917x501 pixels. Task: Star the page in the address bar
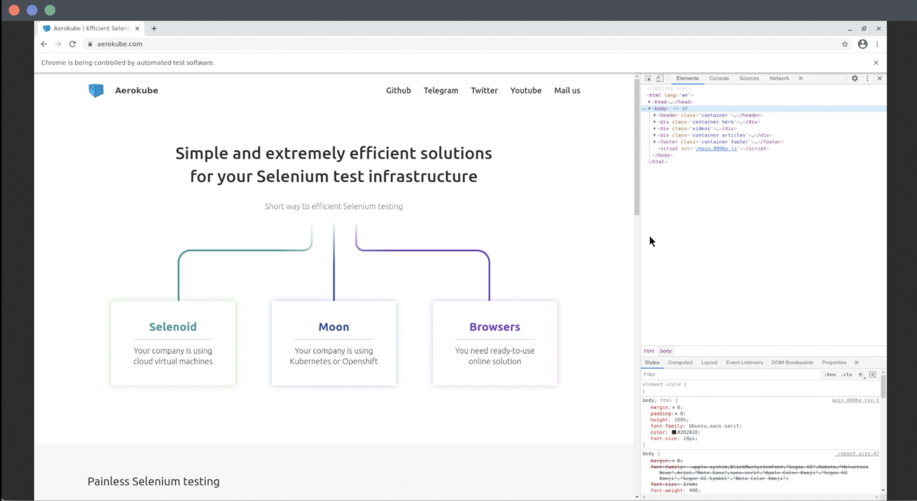click(x=845, y=44)
